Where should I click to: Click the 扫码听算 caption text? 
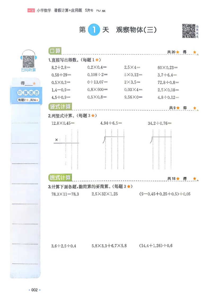tap(28, 70)
